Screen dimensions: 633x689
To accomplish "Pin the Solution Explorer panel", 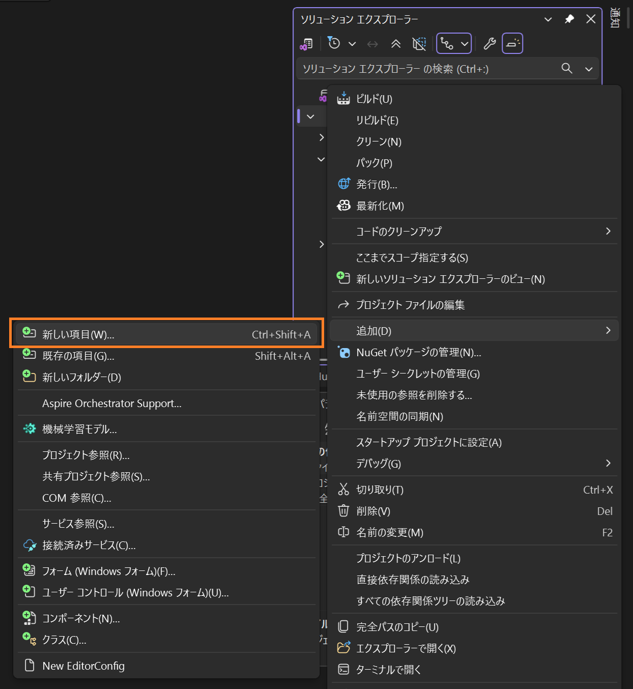I will pos(569,19).
